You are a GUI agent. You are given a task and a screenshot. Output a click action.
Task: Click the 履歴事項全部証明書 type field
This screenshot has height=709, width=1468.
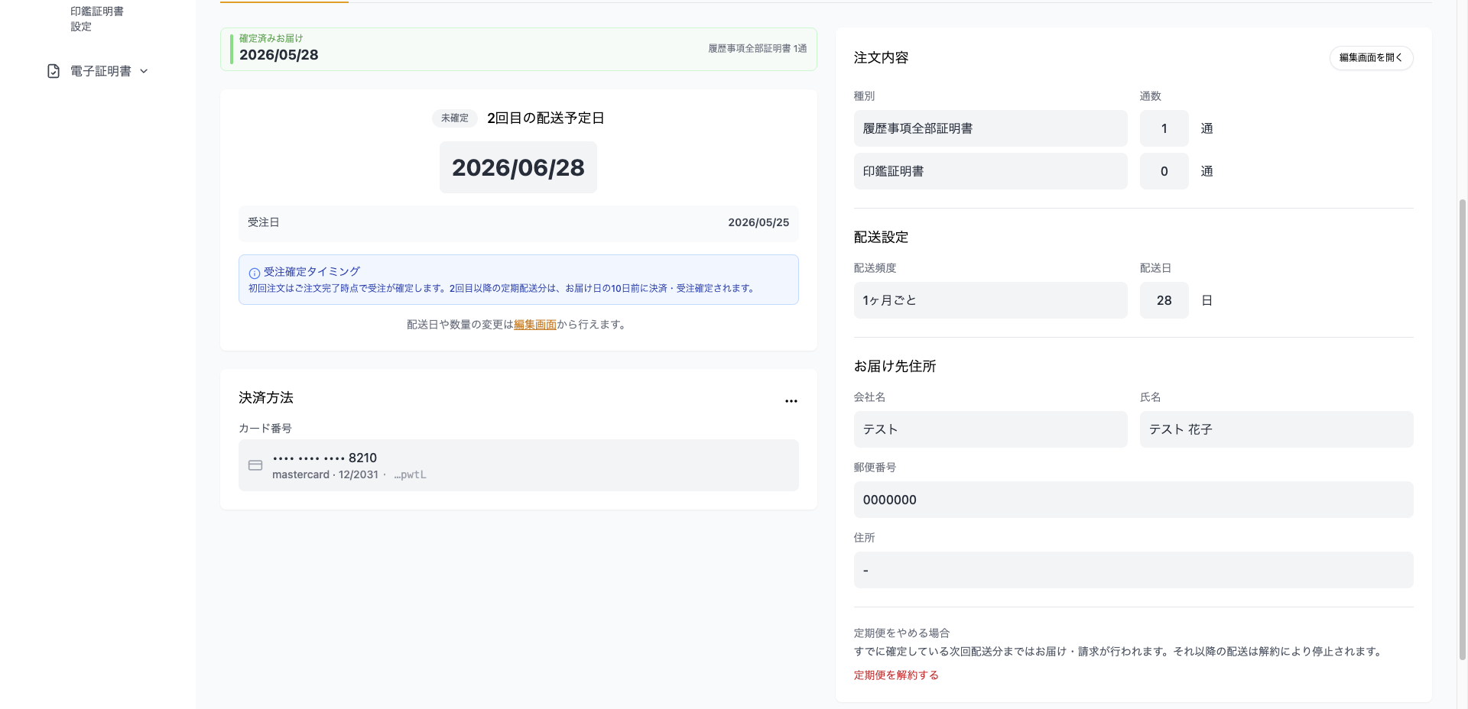pos(990,128)
